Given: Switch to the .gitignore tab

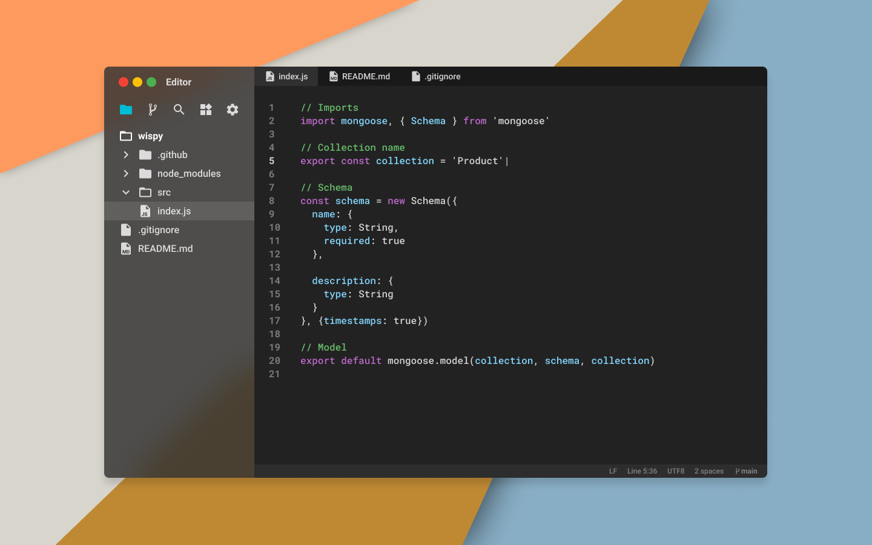Looking at the screenshot, I should (x=436, y=76).
